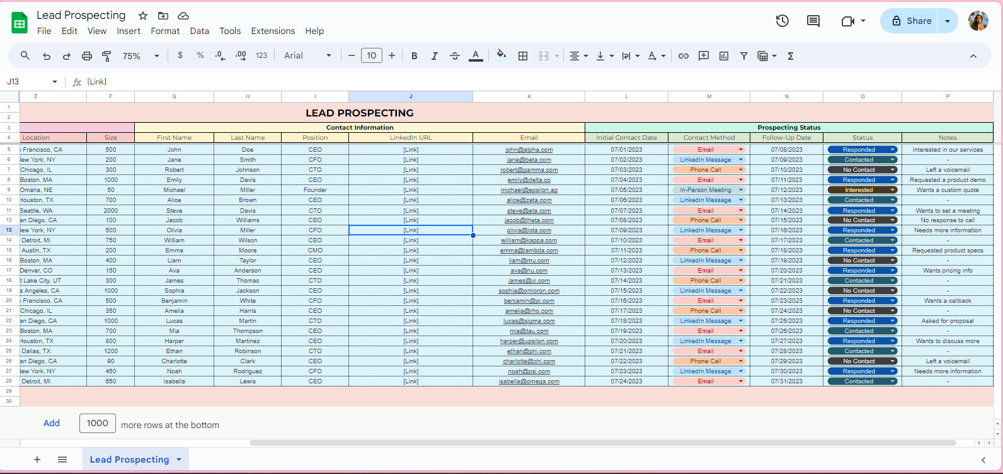Open version history clock icon
This screenshot has height=474, width=1003.
[x=782, y=21]
